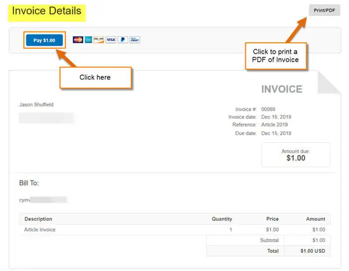Click the Amount column header

tap(316, 219)
